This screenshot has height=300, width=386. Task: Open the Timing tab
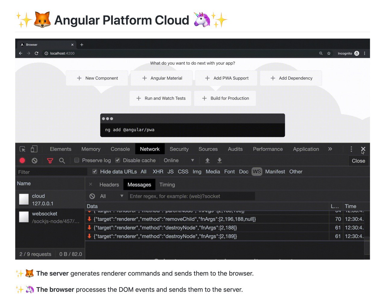point(167,184)
